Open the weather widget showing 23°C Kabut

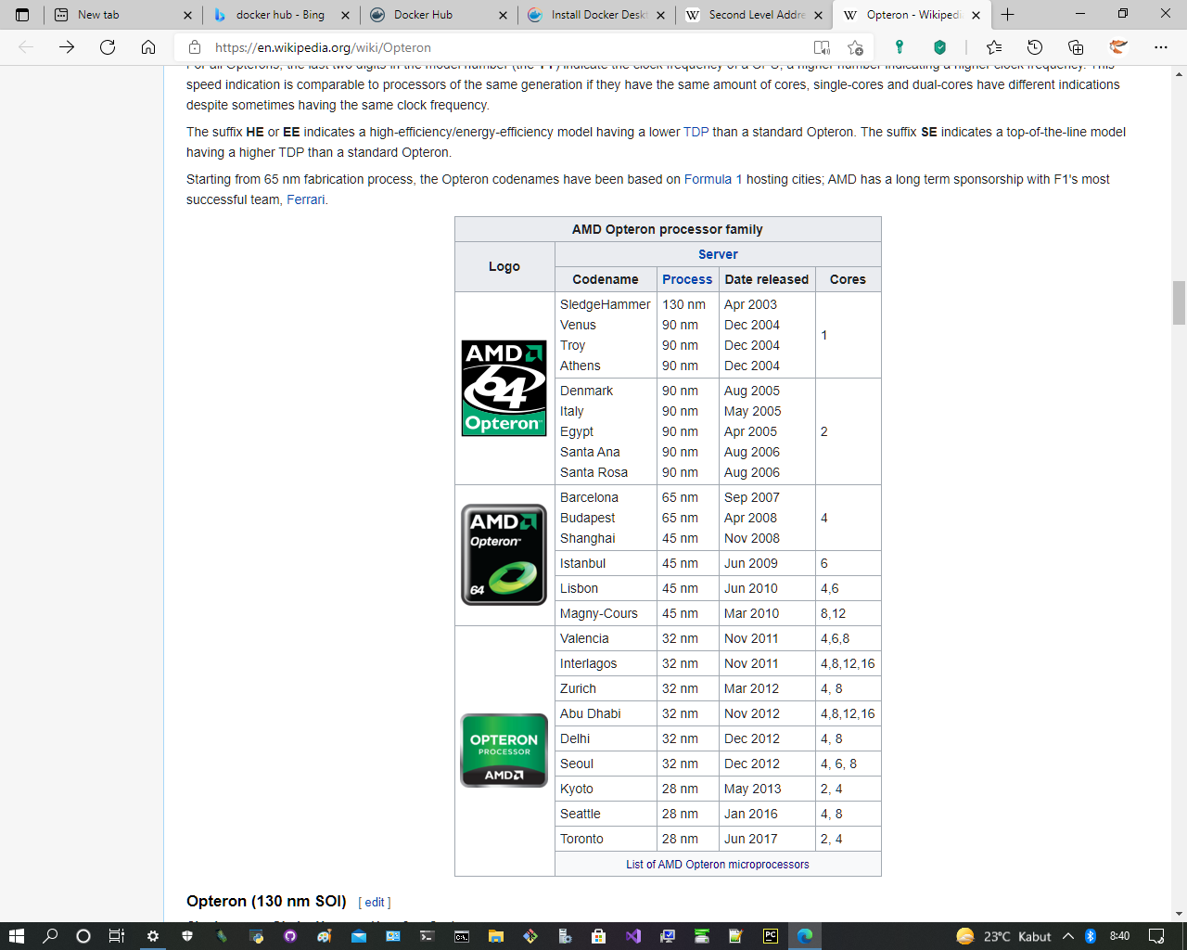pyautogui.click(x=1004, y=936)
